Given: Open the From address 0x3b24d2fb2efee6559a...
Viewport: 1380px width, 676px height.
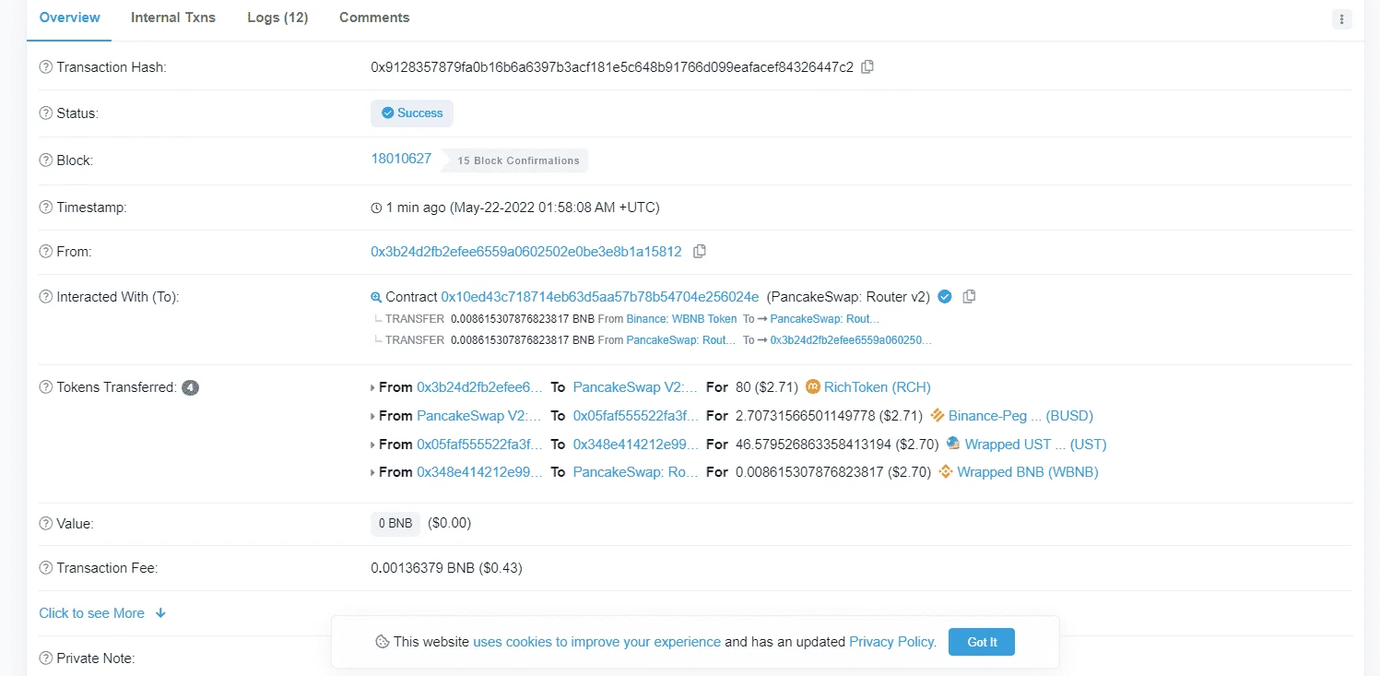Looking at the screenshot, I should 526,251.
